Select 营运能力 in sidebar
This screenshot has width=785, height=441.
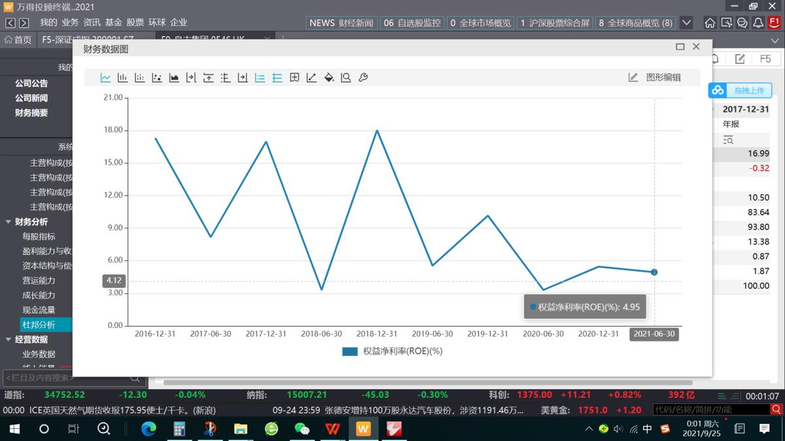(x=39, y=281)
